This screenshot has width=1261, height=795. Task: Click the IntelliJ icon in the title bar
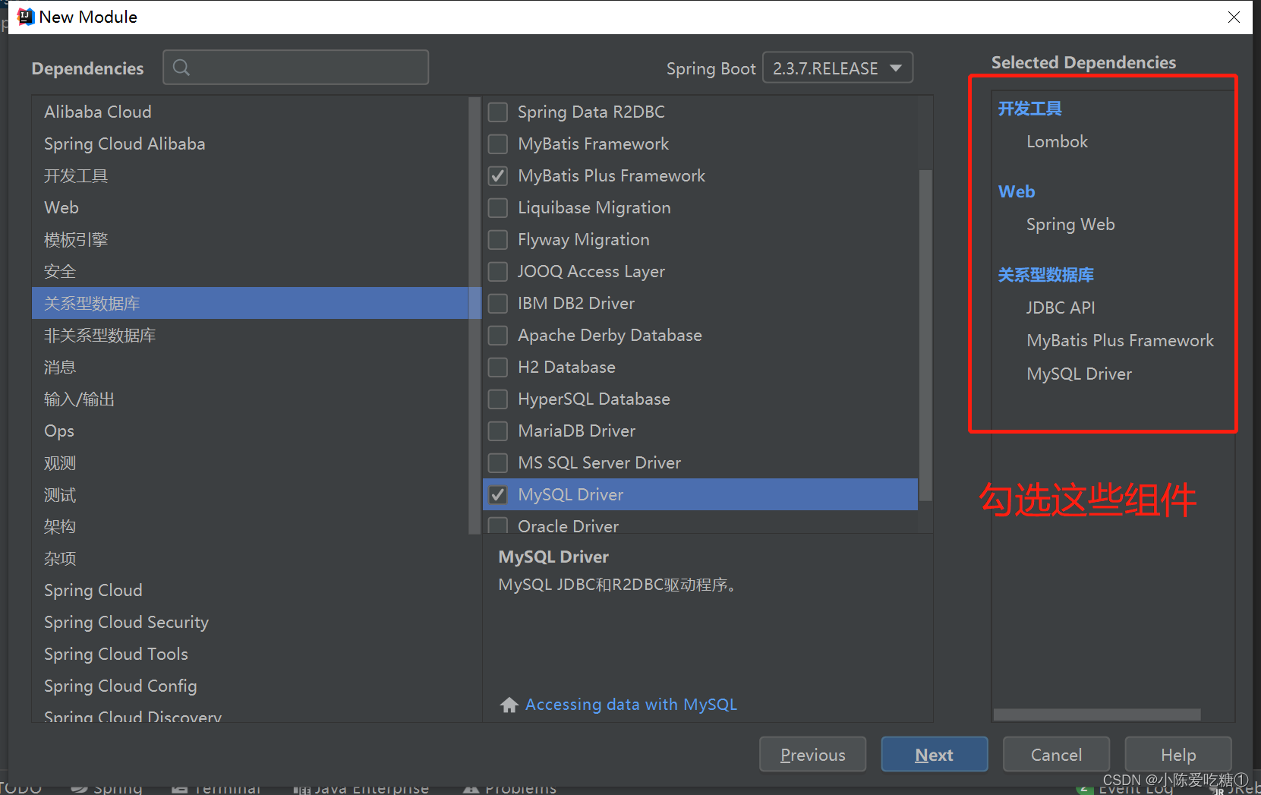(x=26, y=17)
